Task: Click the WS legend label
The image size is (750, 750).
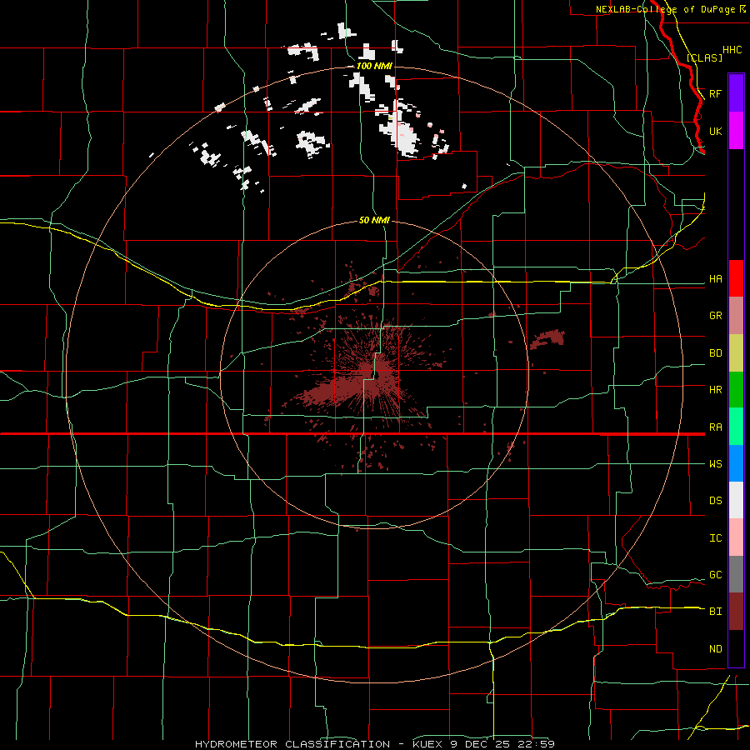Action: [x=715, y=464]
